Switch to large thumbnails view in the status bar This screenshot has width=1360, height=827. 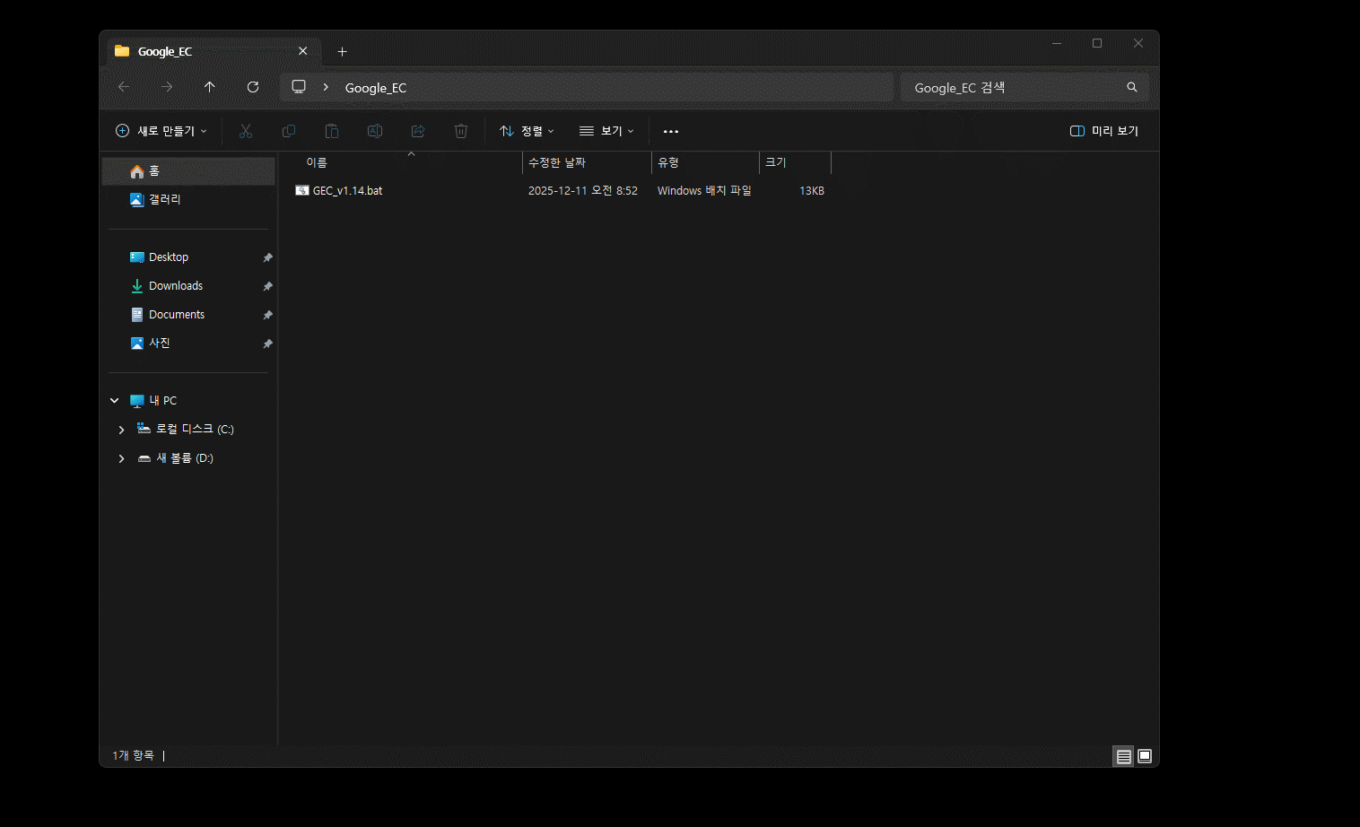pyautogui.click(x=1144, y=756)
